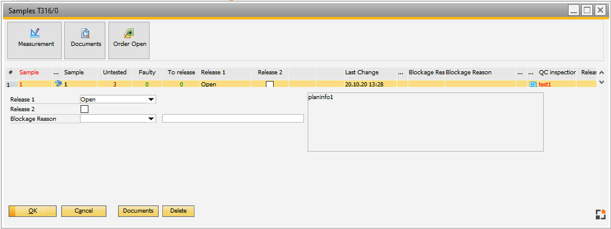This screenshot has width=611, height=229.
Task: Toggle the Release 2 checkbox in the grid row
Action: click(269, 84)
